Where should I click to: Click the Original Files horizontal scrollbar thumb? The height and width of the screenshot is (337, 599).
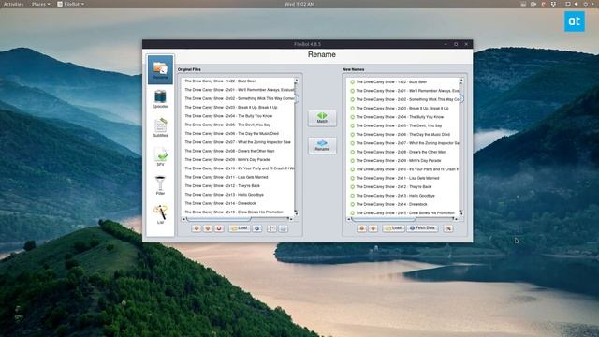[218, 219]
